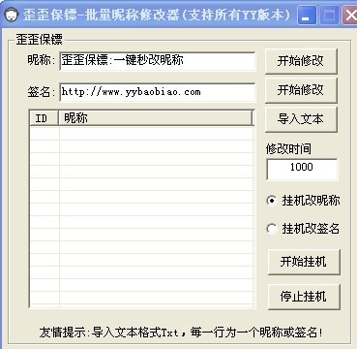This screenshot has height=349, width=357.
Task: Click the 修改时间 field showing 1000
Action: pyautogui.click(x=302, y=169)
